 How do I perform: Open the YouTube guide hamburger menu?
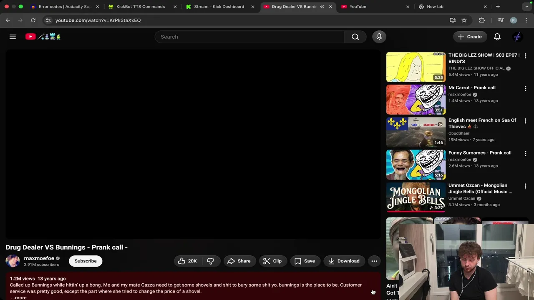pyautogui.click(x=13, y=37)
